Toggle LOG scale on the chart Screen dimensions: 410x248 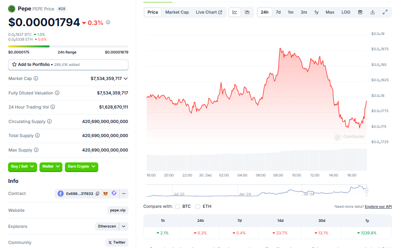pyautogui.click(x=346, y=12)
